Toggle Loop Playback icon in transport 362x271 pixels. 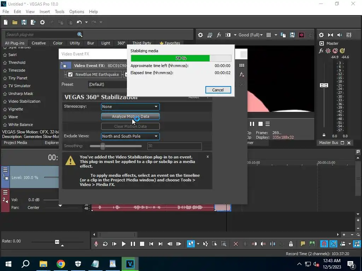point(105,244)
